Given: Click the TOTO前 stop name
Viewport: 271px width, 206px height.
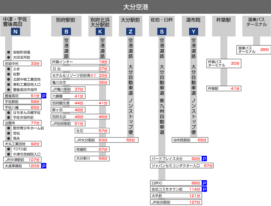Looking at the screenshot, I should [20, 149].
